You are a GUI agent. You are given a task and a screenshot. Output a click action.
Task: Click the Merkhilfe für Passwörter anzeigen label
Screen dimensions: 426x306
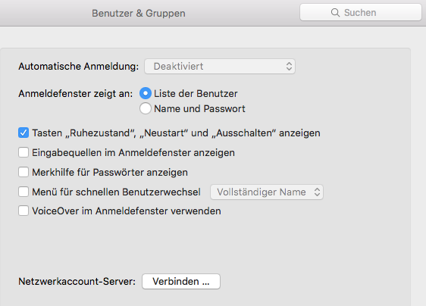110,172
